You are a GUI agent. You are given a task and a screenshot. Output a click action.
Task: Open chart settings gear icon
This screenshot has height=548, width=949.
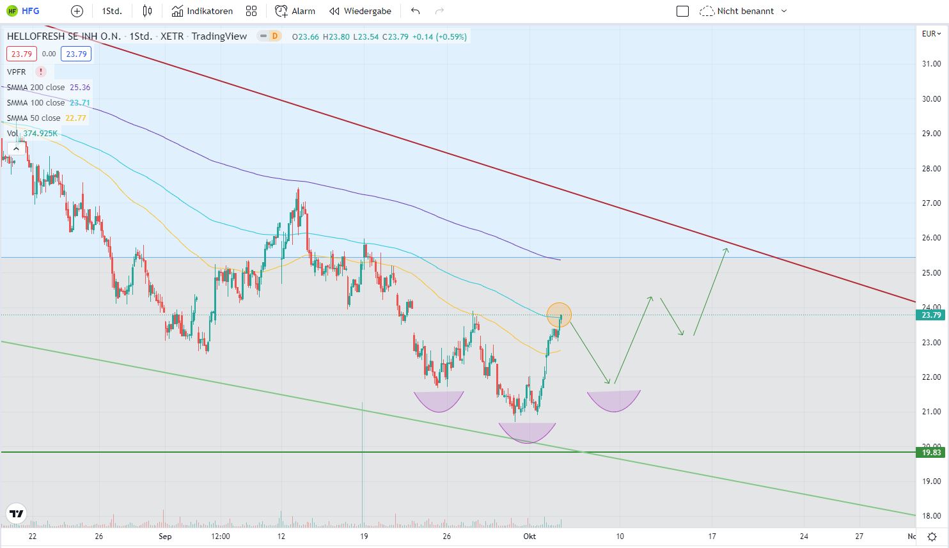pos(932,536)
